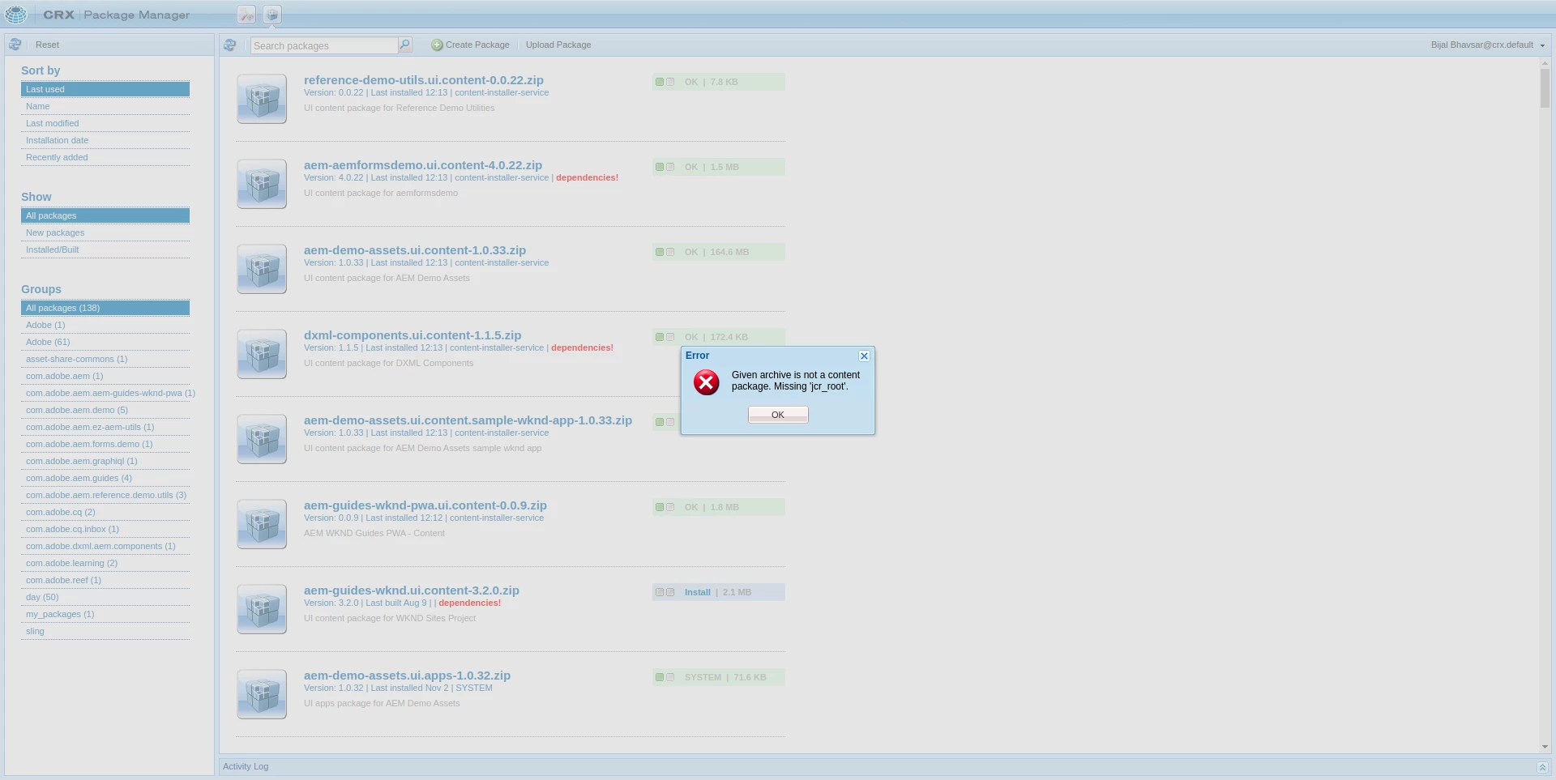Select asset-share-commons group

click(x=105, y=359)
